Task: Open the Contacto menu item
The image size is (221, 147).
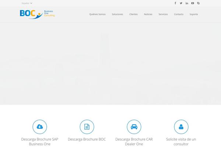Action: 179,14
